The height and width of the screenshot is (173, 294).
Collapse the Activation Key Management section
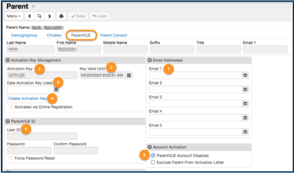tap(8, 60)
